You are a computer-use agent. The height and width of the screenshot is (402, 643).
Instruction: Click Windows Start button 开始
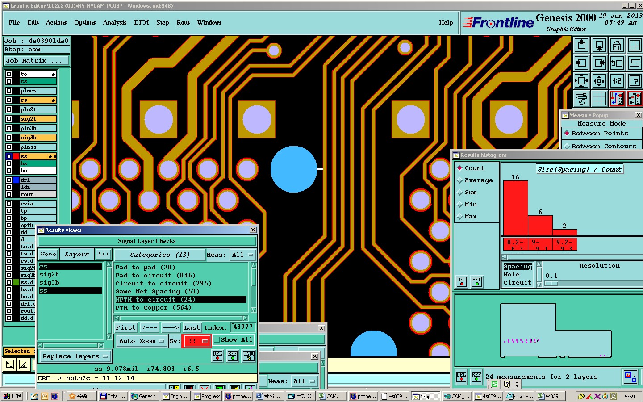12,396
